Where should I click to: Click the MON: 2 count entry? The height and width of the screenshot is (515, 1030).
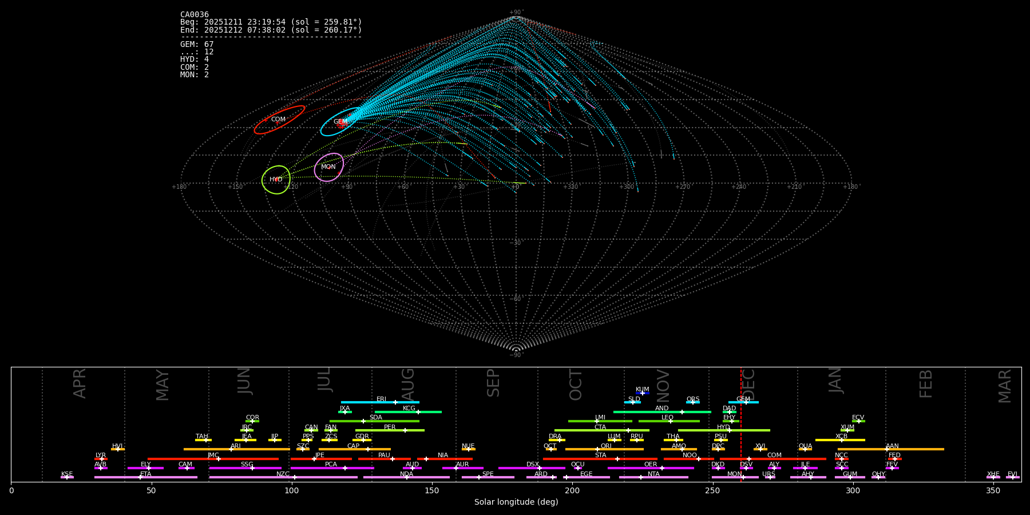pos(195,75)
